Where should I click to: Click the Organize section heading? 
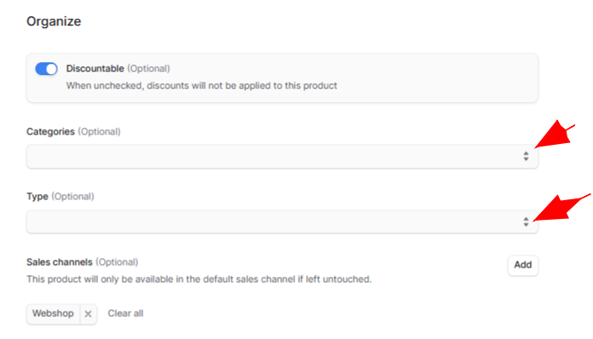coord(54,21)
